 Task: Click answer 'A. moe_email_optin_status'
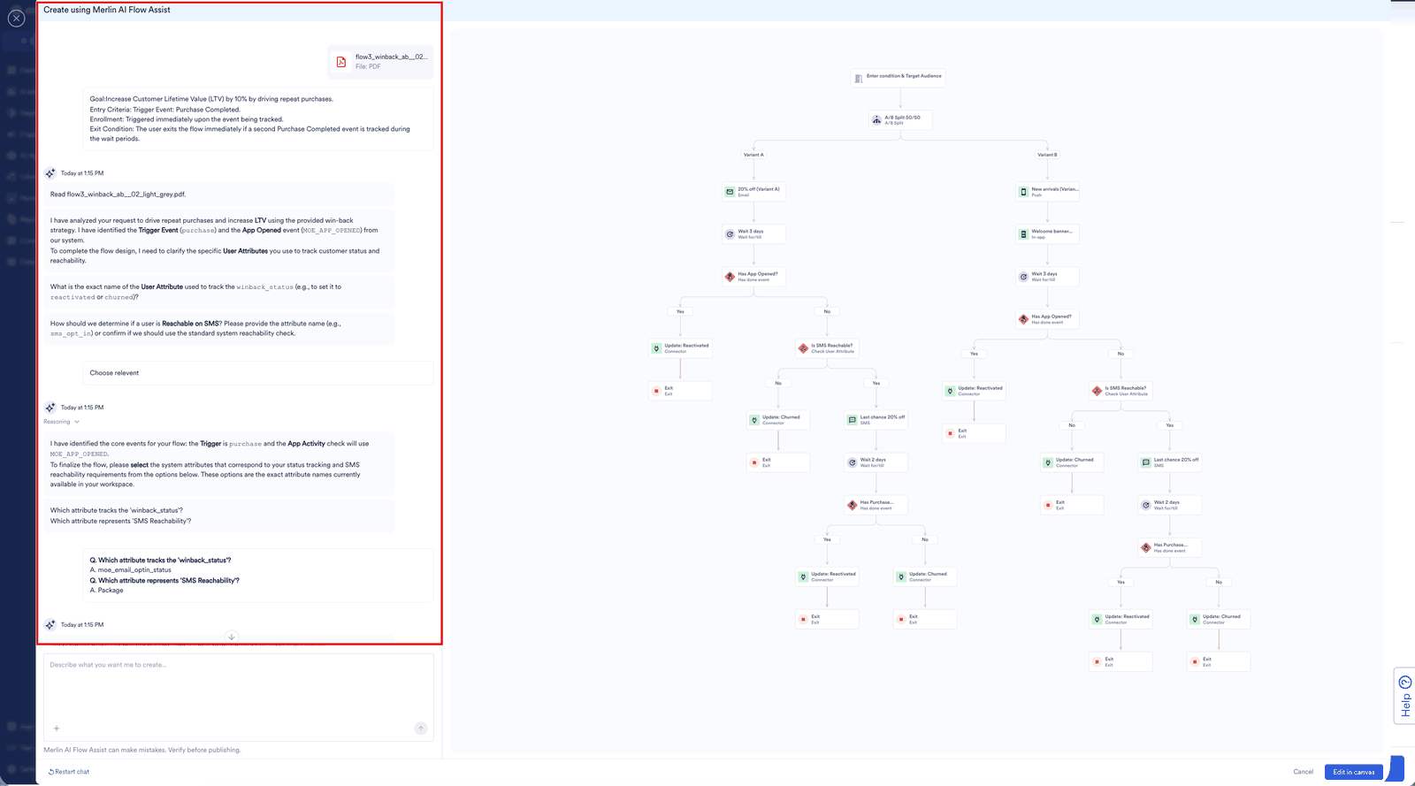(130, 570)
